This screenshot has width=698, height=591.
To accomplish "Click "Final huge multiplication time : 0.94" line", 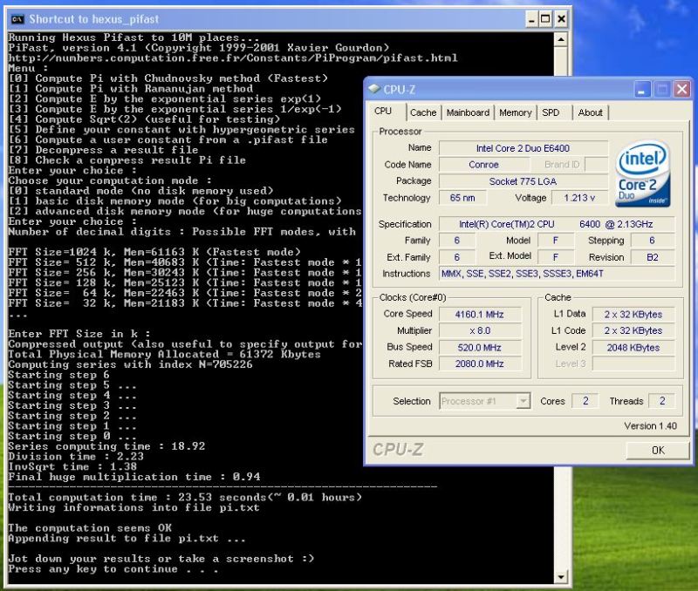I will [x=134, y=477].
